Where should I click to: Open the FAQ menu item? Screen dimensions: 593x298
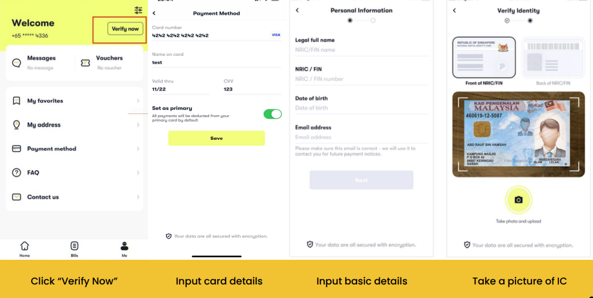point(33,173)
